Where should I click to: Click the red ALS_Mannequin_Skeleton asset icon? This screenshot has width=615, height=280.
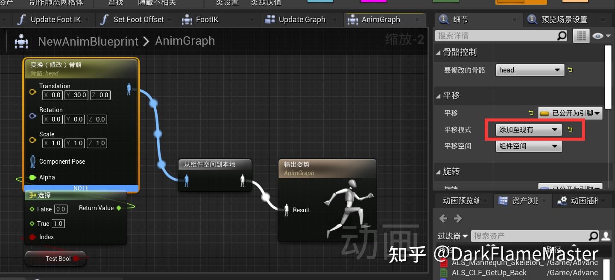[x=443, y=263]
